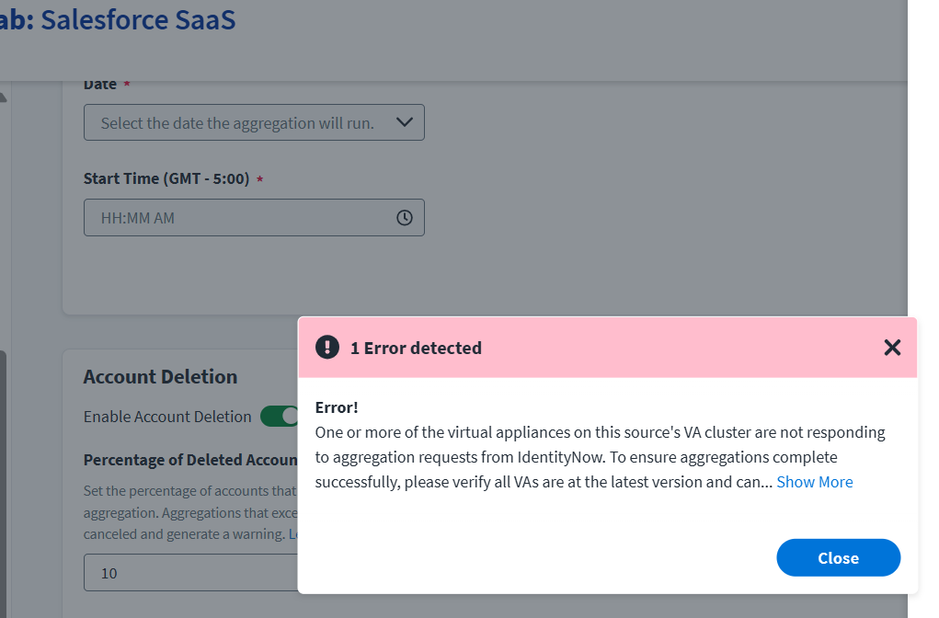939x618 pixels.
Task: Click the Account Deletion section heading
Action: coord(160,376)
